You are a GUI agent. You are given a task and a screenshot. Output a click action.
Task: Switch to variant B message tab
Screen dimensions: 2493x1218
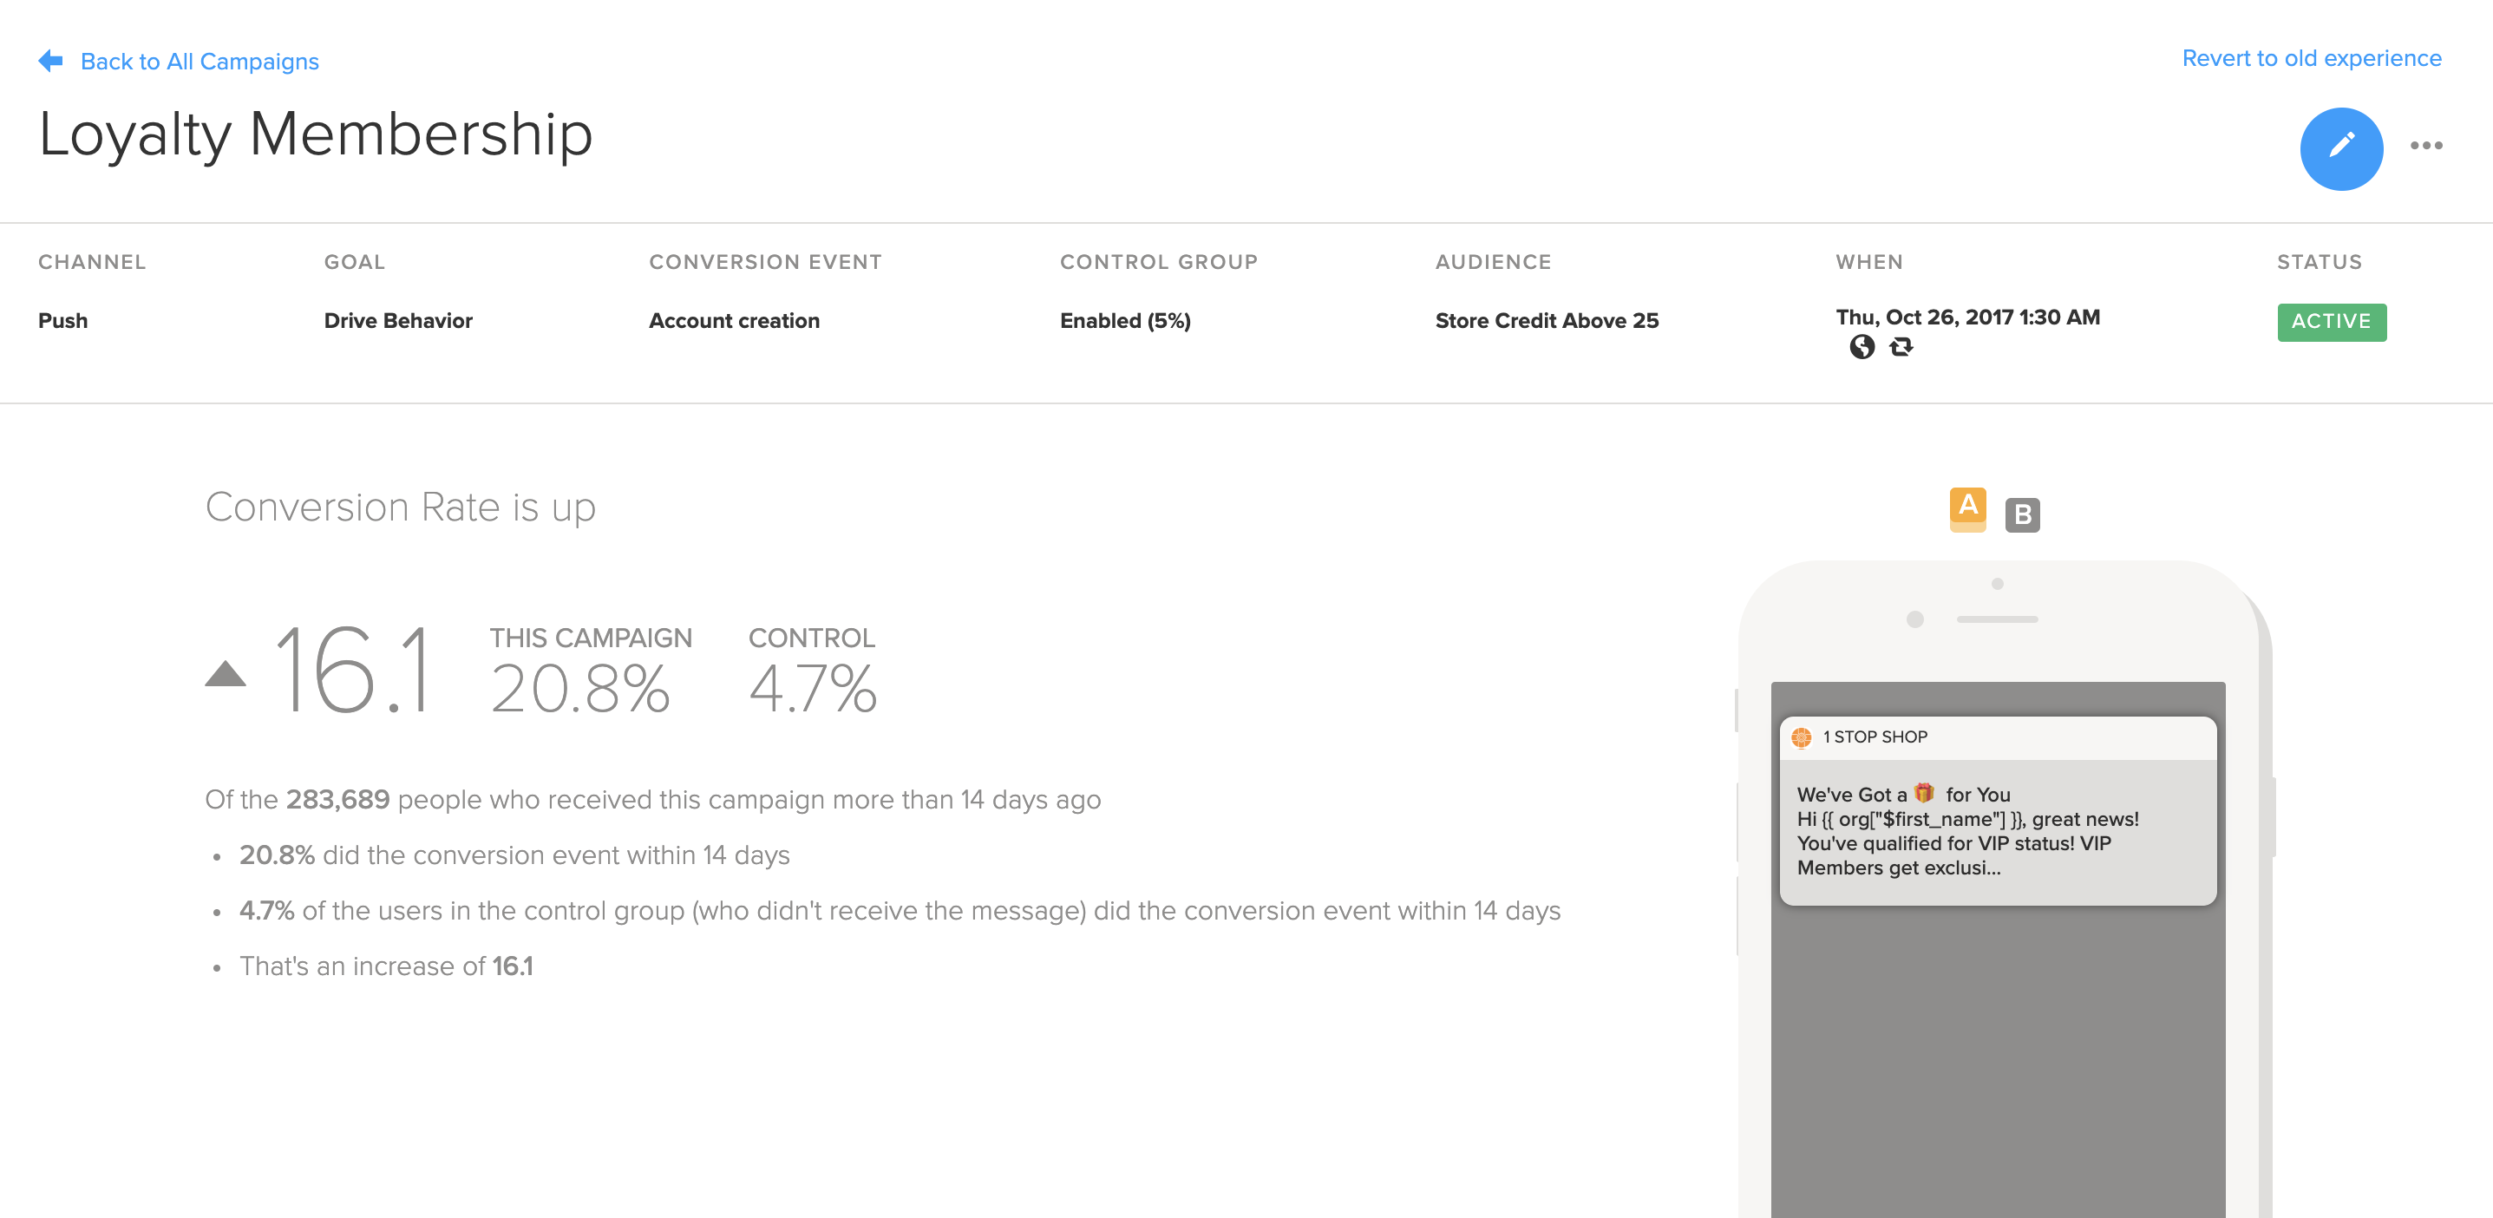(2022, 515)
